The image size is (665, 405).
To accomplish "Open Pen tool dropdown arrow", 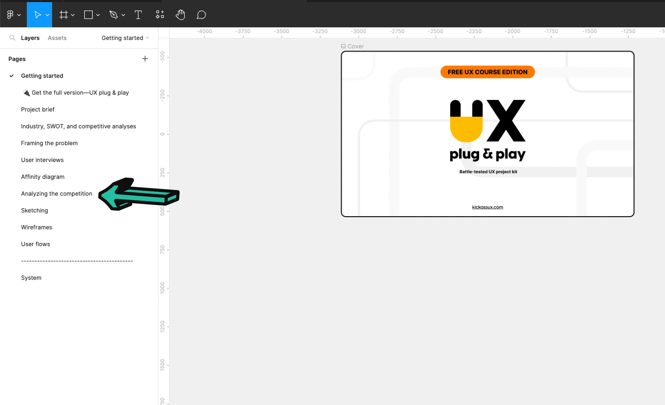I will [123, 15].
